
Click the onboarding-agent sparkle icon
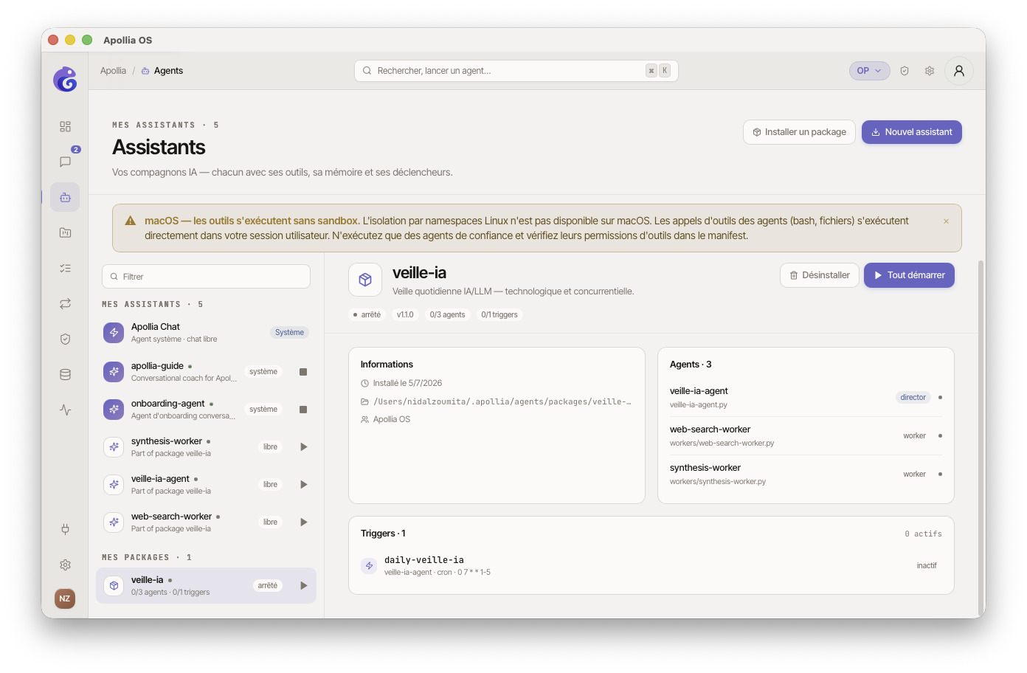pos(114,410)
